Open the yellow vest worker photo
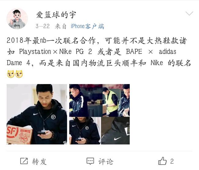 pyautogui.click(x=116, y=100)
